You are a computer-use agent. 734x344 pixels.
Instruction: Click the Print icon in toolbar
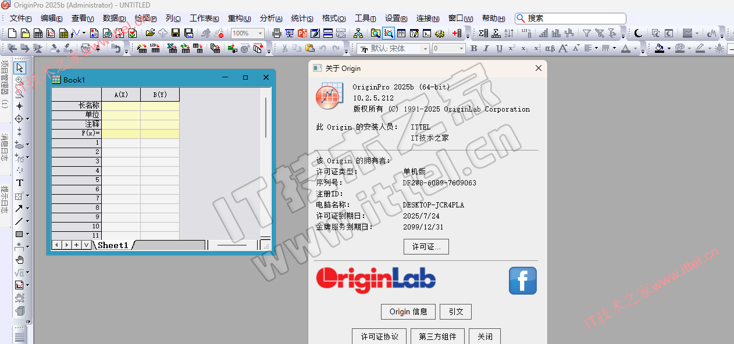pos(276,33)
